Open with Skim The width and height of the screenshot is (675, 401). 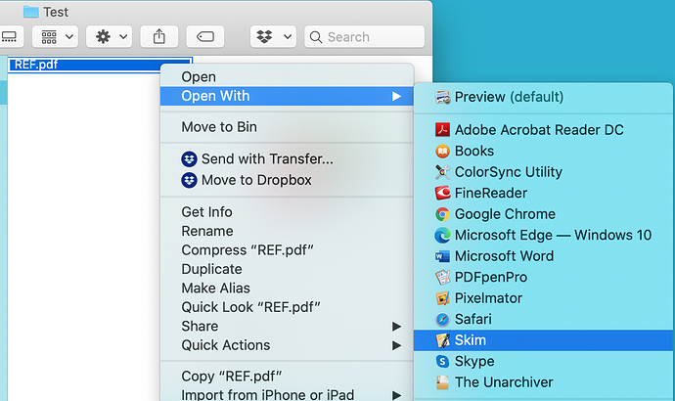click(543, 340)
